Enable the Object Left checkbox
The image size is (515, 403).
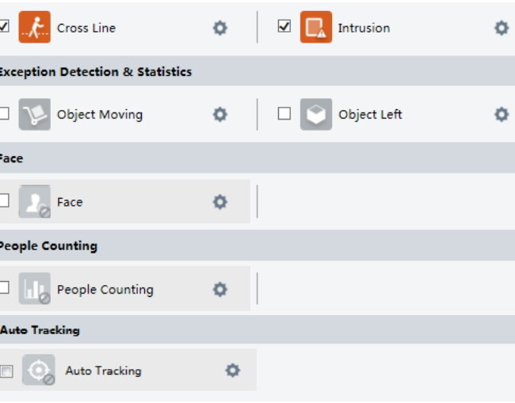pyautogui.click(x=284, y=113)
